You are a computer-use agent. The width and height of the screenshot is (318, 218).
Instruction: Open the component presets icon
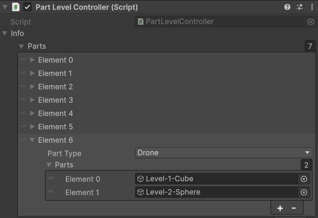pyautogui.click(x=299, y=7)
